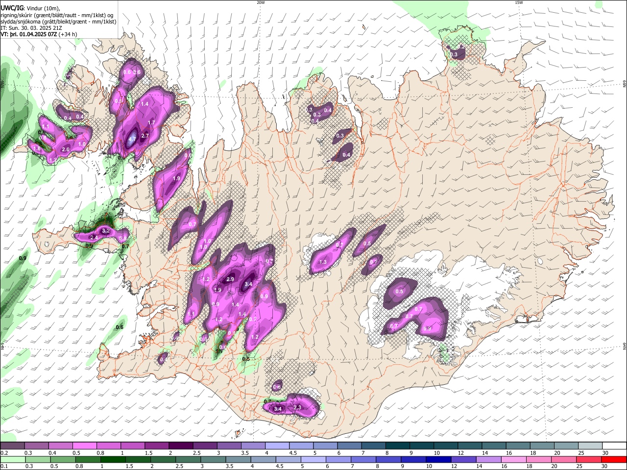Viewport: 627px width, 470px height.
Task: Click the bright red rain swatch starting at 30
Action: pyautogui.click(x=613, y=459)
